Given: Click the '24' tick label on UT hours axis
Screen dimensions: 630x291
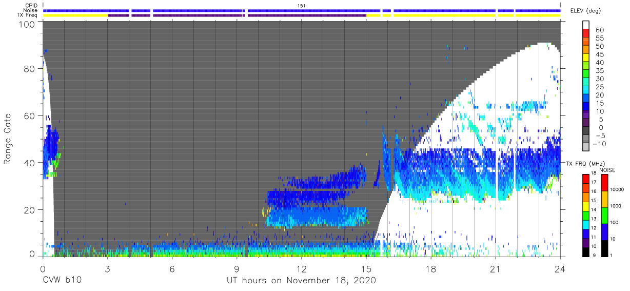Looking at the screenshot, I should [560, 269].
